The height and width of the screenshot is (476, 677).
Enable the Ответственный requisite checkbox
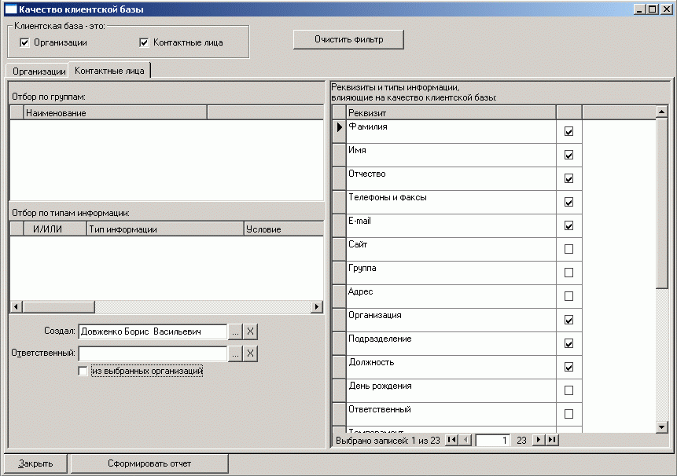568,414
